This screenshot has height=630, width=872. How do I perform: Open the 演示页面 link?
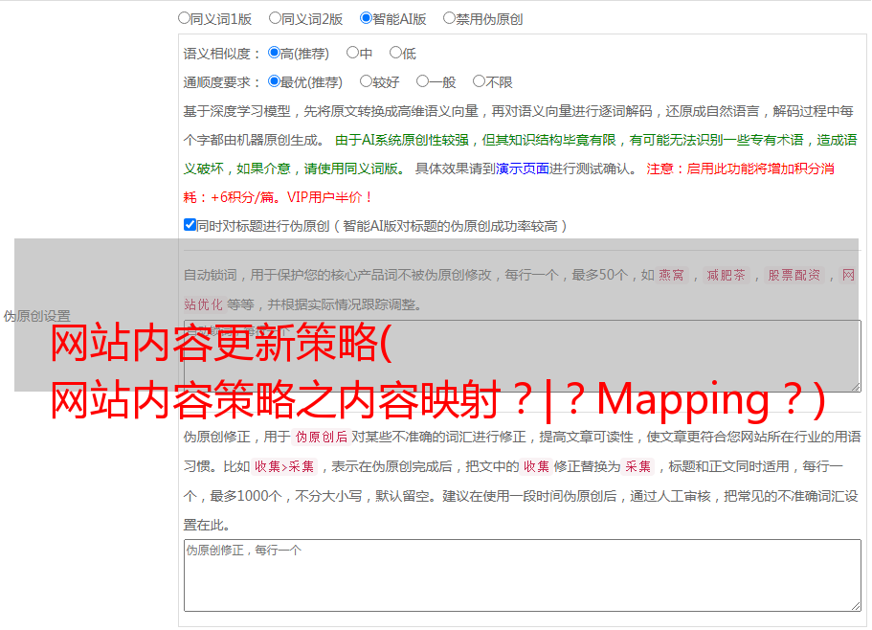(523, 169)
